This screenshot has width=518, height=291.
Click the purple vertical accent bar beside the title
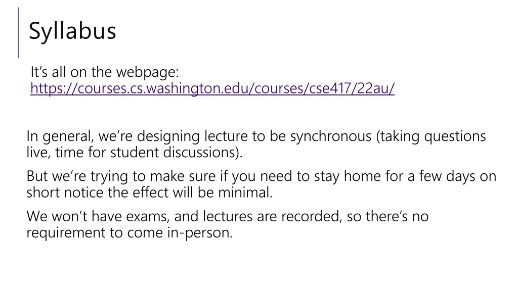coord(18,32)
